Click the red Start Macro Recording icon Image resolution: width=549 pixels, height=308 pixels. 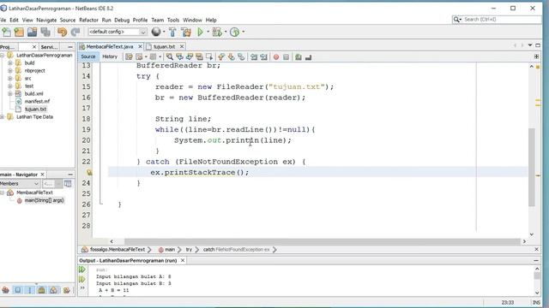pyautogui.click(x=276, y=57)
